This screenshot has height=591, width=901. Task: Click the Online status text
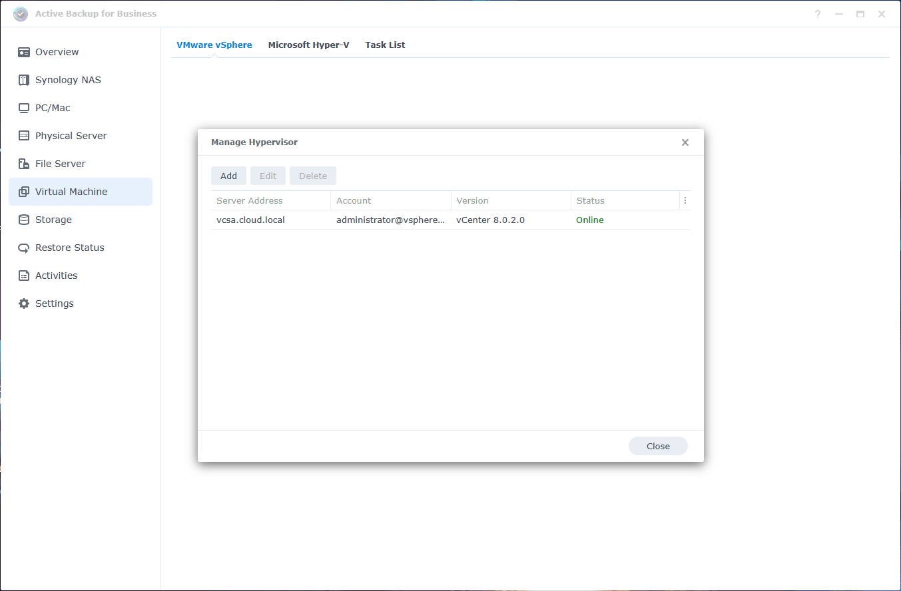590,220
